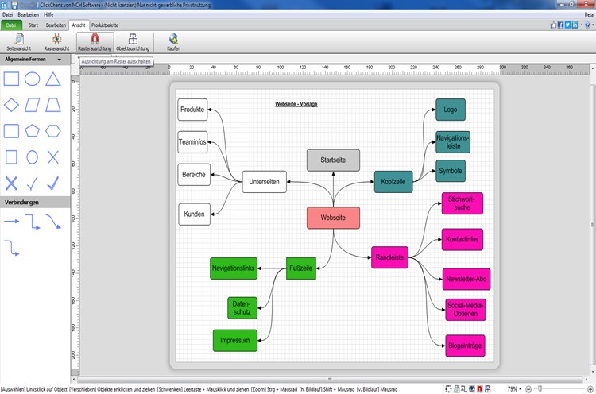Click the zoom slider in status bar
This screenshot has width=596, height=394.
[x=559, y=389]
